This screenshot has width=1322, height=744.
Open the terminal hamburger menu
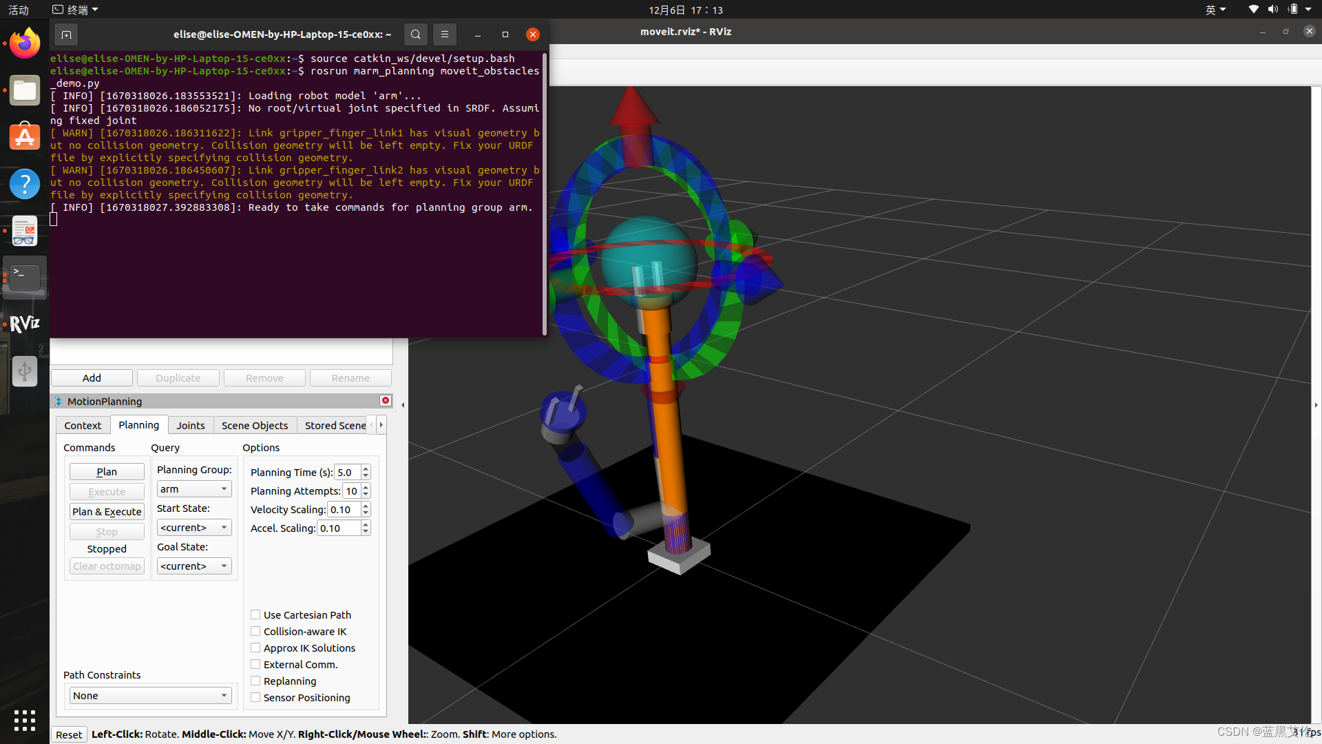(445, 34)
